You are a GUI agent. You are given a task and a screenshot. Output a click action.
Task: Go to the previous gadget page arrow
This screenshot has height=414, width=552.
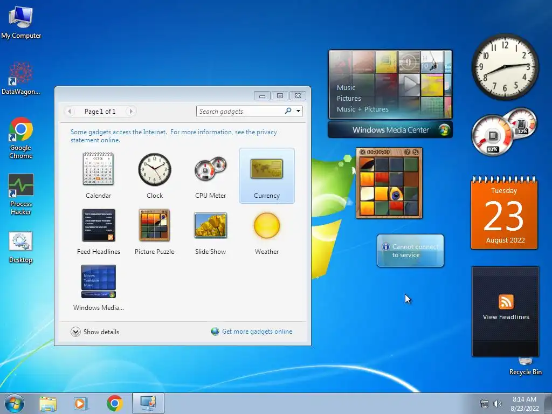(x=70, y=111)
